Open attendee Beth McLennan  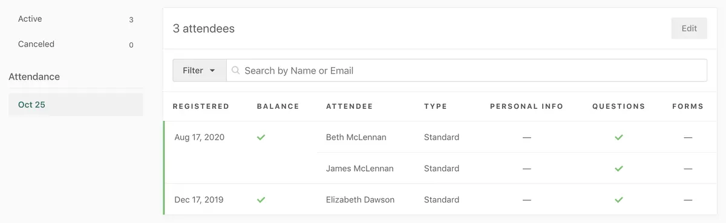click(x=356, y=137)
